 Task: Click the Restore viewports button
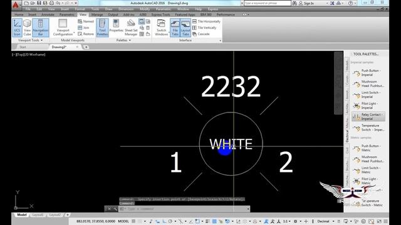(86, 34)
